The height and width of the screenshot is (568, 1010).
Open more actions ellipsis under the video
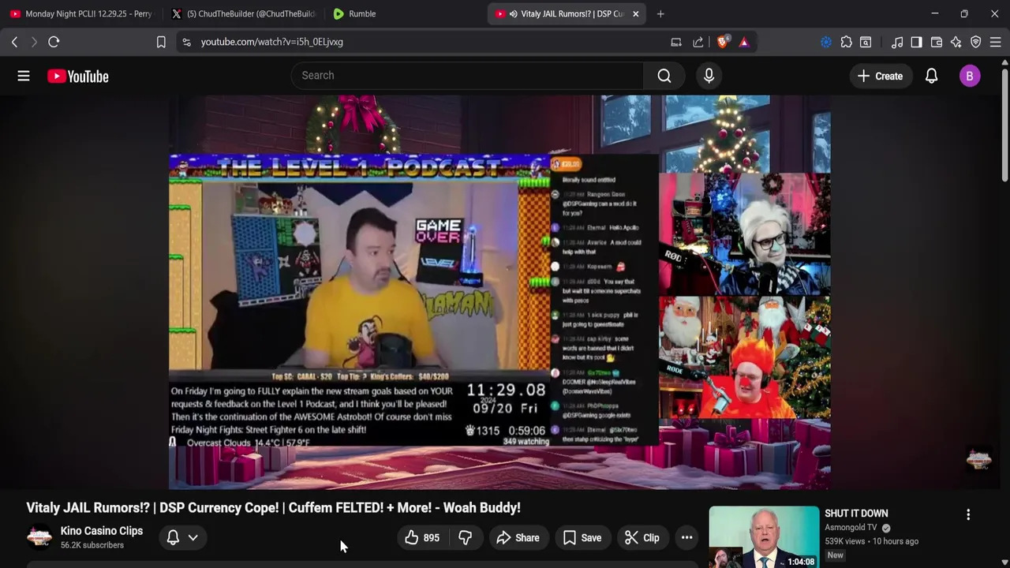[687, 538]
